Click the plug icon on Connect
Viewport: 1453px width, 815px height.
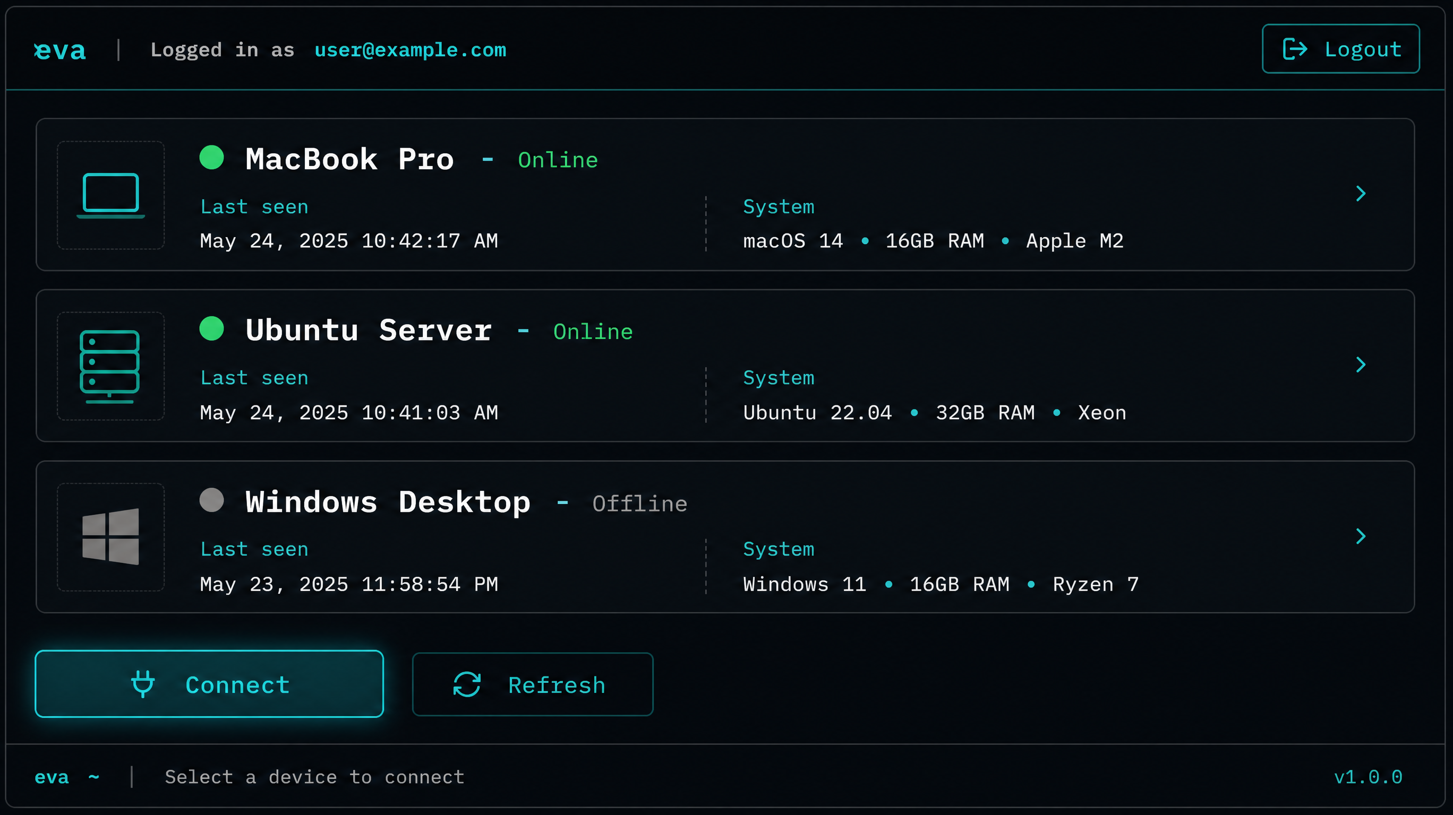click(x=143, y=684)
